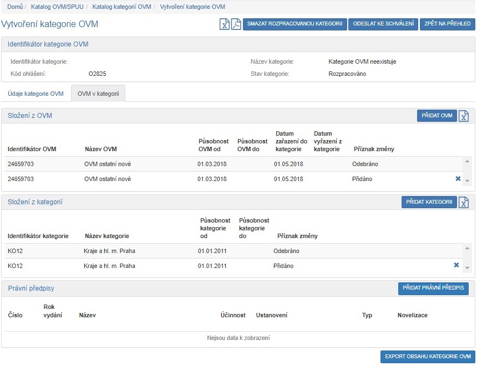Open the Domů breadcrumb link
This screenshot has height=366, width=477.
(15, 7)
